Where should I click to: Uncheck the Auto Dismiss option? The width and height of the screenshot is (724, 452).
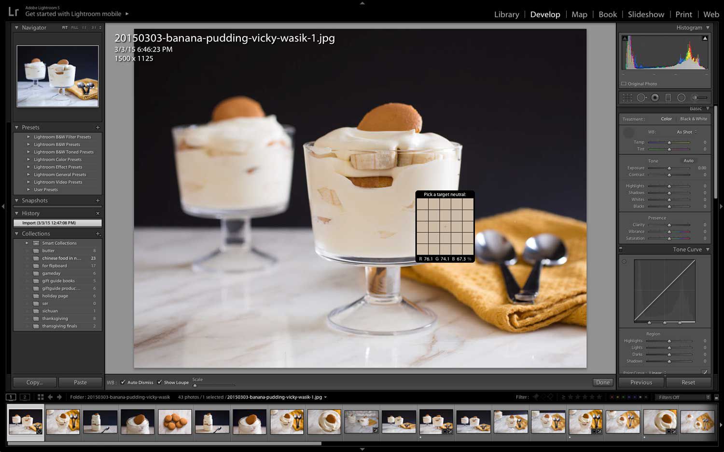(124, 382)
